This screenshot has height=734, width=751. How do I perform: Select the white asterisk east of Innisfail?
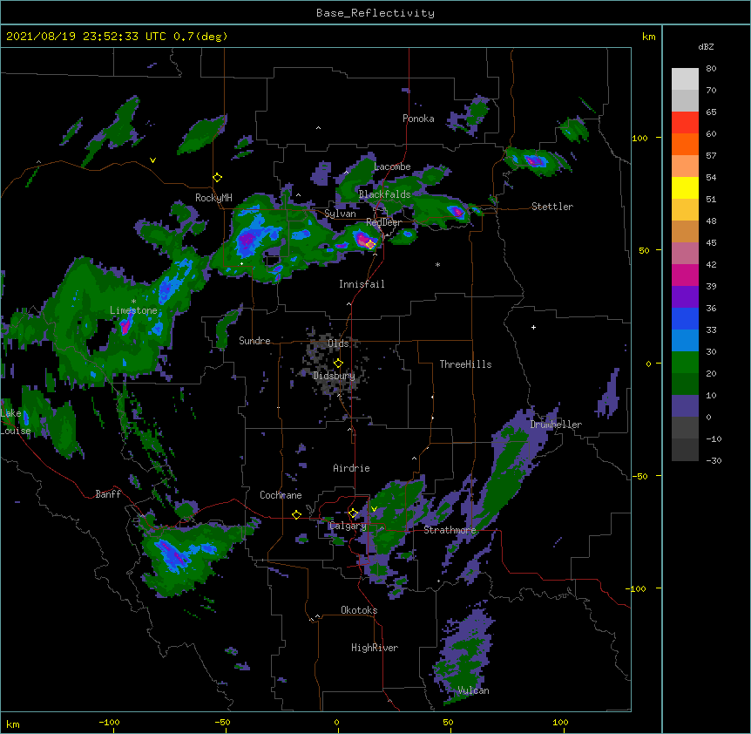[437, 264]
